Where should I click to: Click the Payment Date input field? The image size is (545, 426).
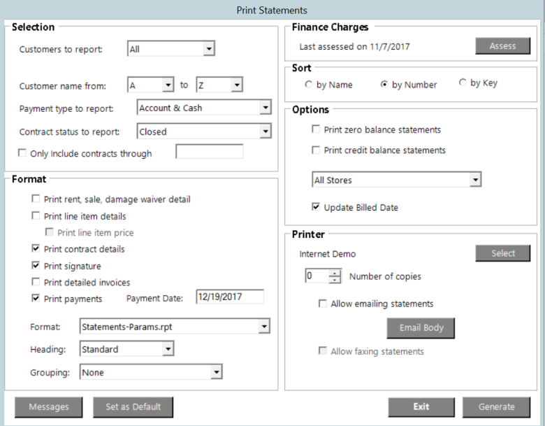229,297
